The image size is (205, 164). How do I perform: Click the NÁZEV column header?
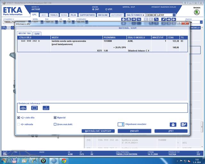click(x=77, y=37)
